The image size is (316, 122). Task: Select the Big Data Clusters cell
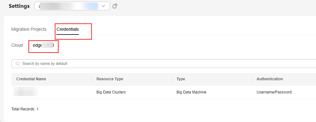tap(111, 92)
